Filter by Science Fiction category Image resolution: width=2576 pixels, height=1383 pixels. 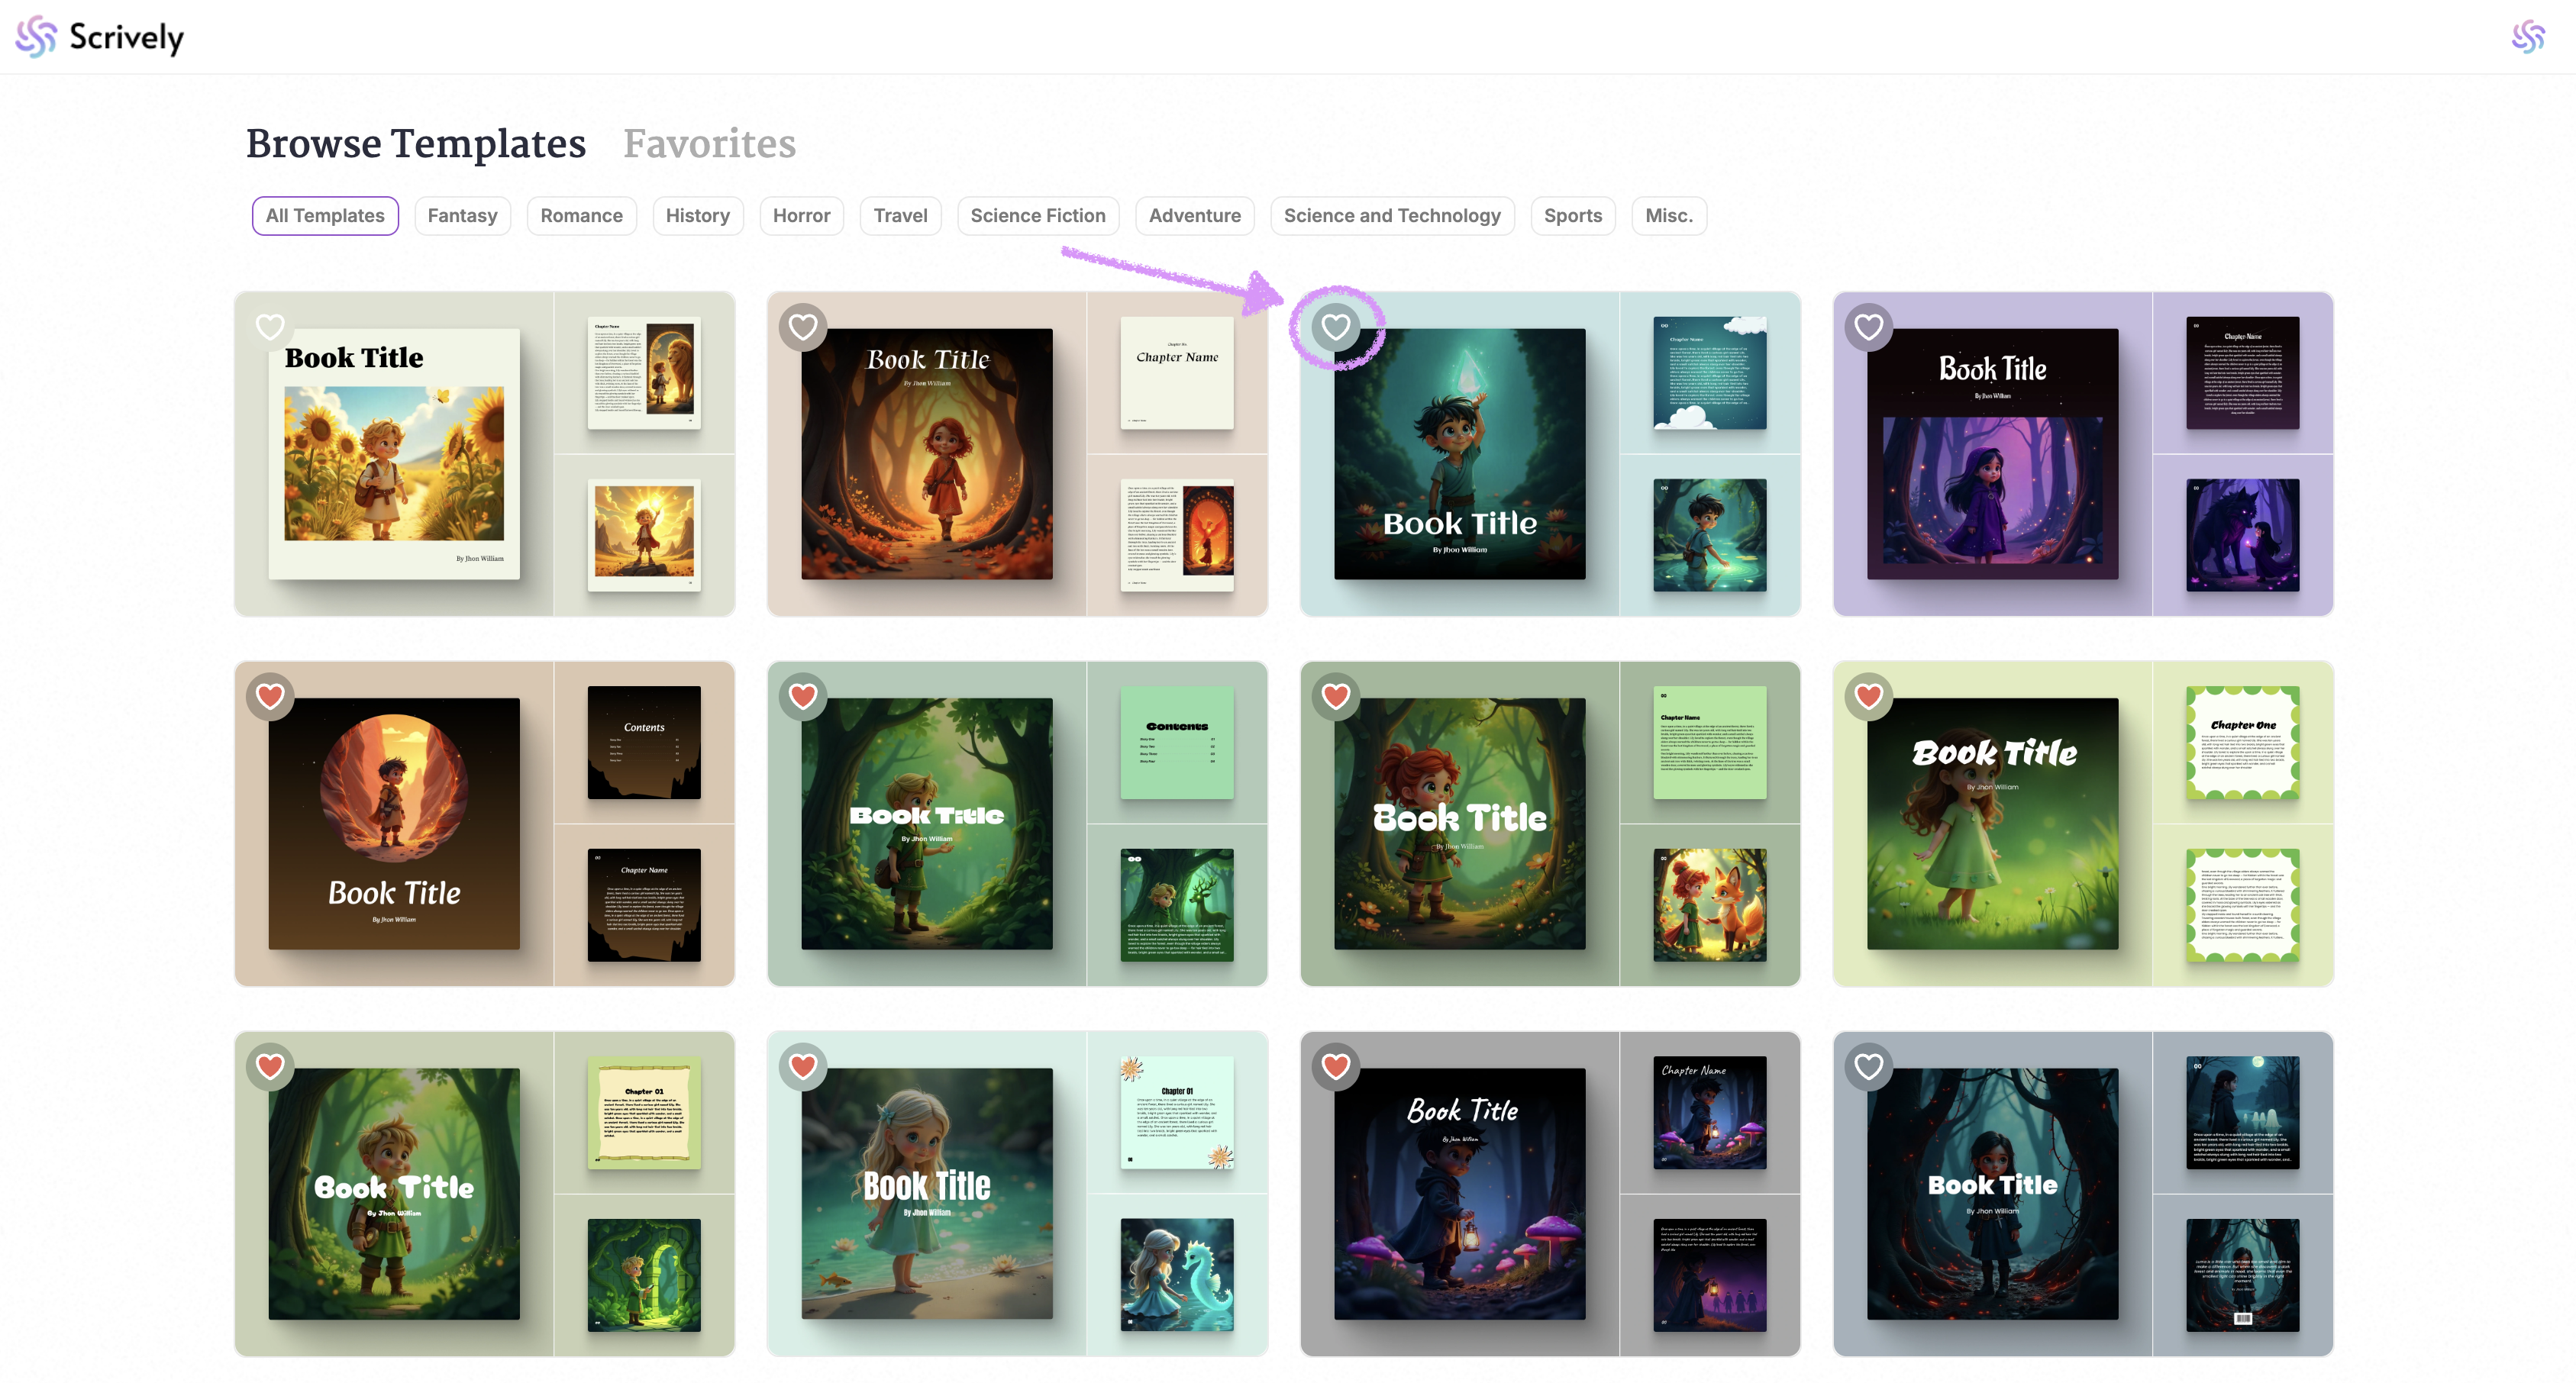point(1037,216)
